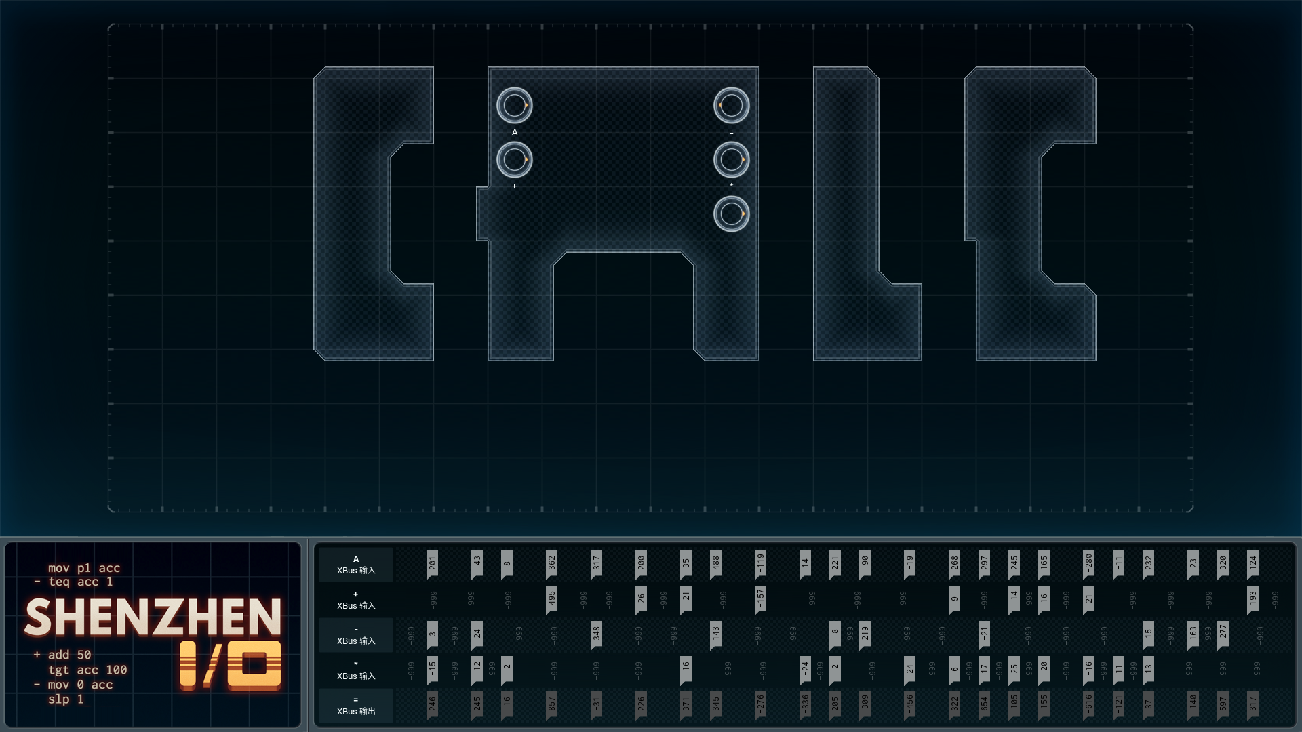Click value -20 in the * row

pyautogui.click(x=1044, y=669)
